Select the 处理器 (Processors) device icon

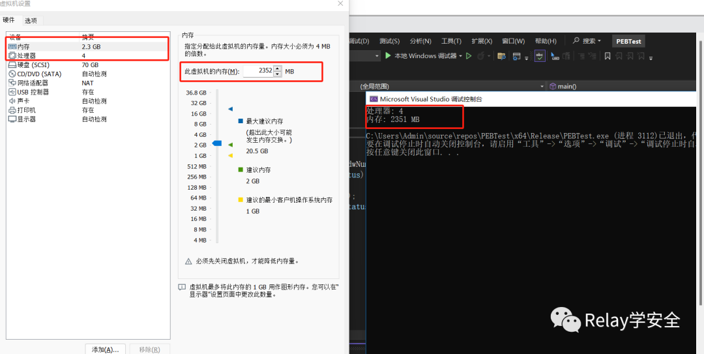coord(12,55)
